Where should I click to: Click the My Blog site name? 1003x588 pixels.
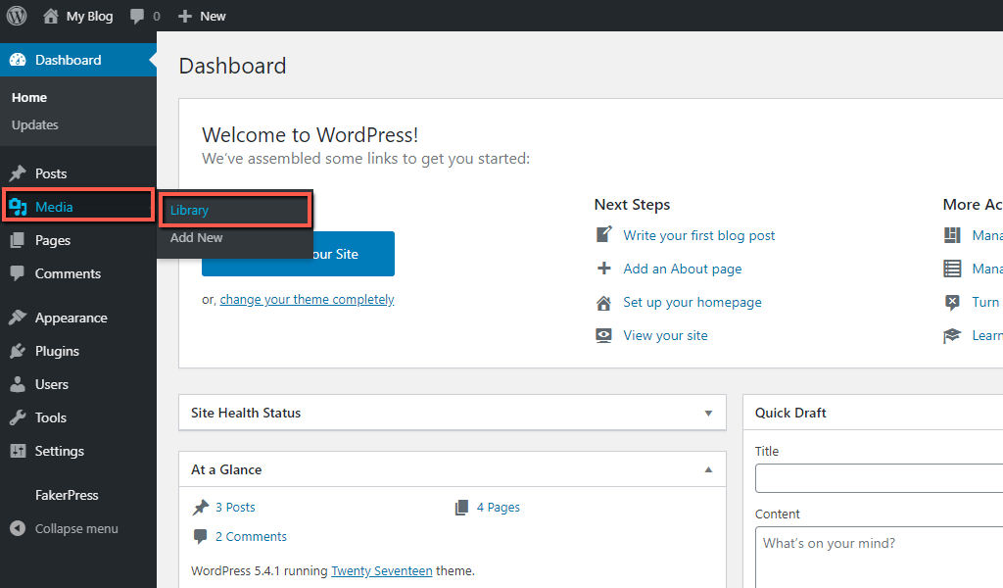(89, 16)
